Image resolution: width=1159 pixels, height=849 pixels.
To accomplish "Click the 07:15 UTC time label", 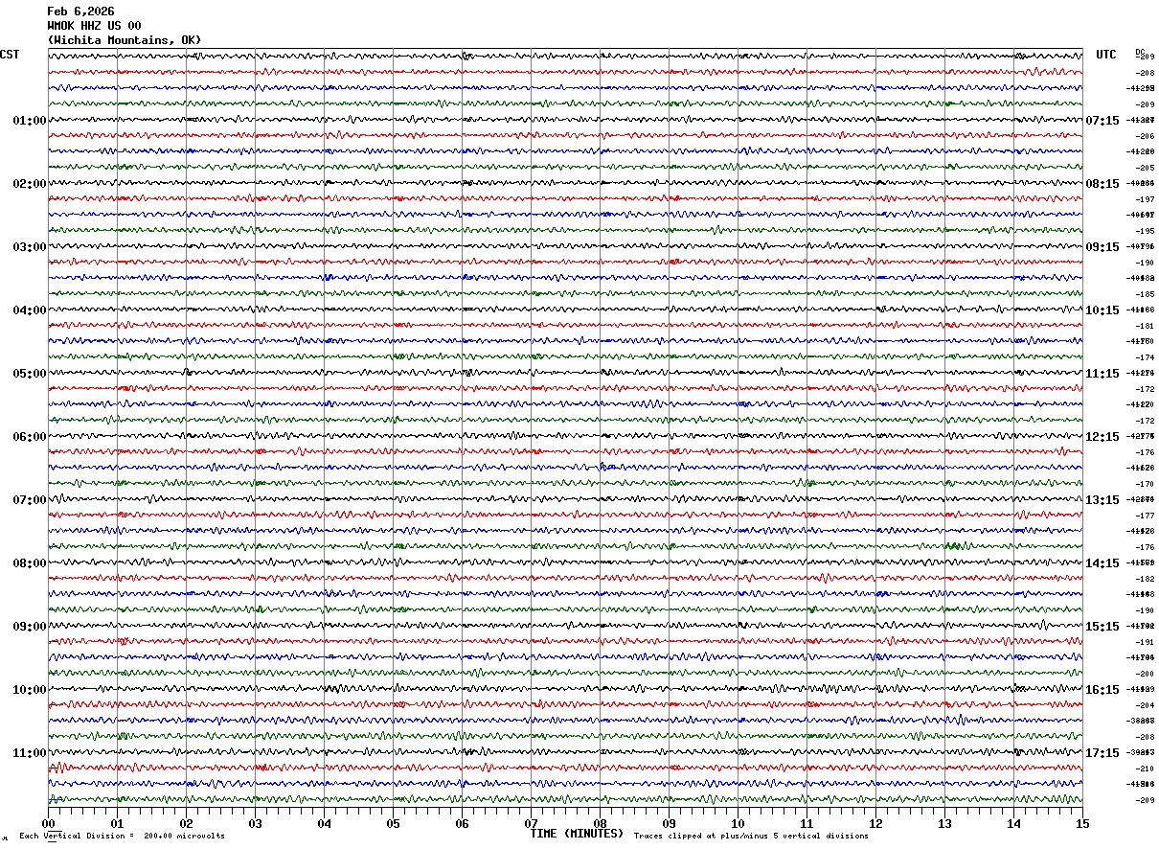I will [x=1102, y=121].
